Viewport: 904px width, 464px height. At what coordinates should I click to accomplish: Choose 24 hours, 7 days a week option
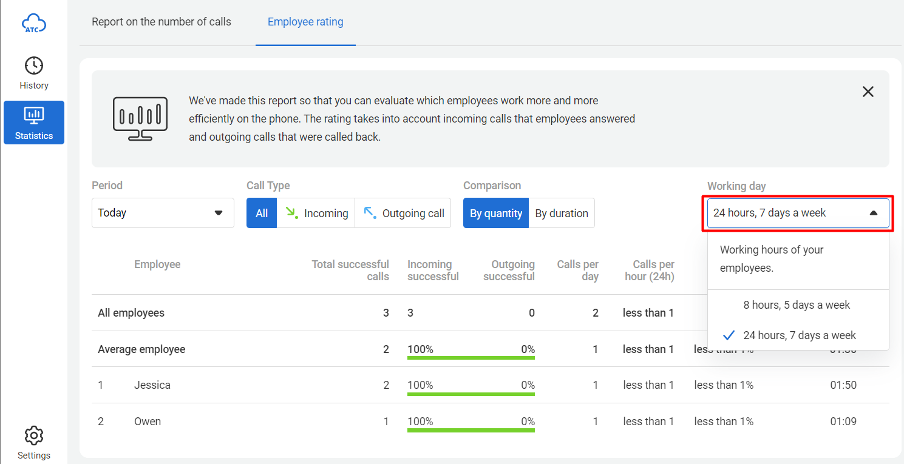[x=799, y=335]
